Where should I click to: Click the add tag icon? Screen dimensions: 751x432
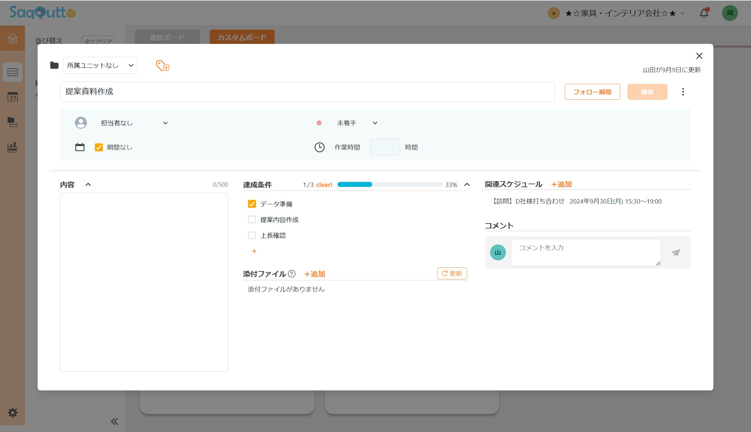click(162, 66)
